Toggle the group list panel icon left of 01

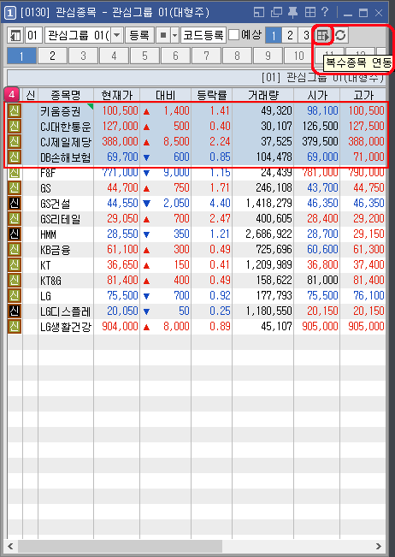(15, 35)
